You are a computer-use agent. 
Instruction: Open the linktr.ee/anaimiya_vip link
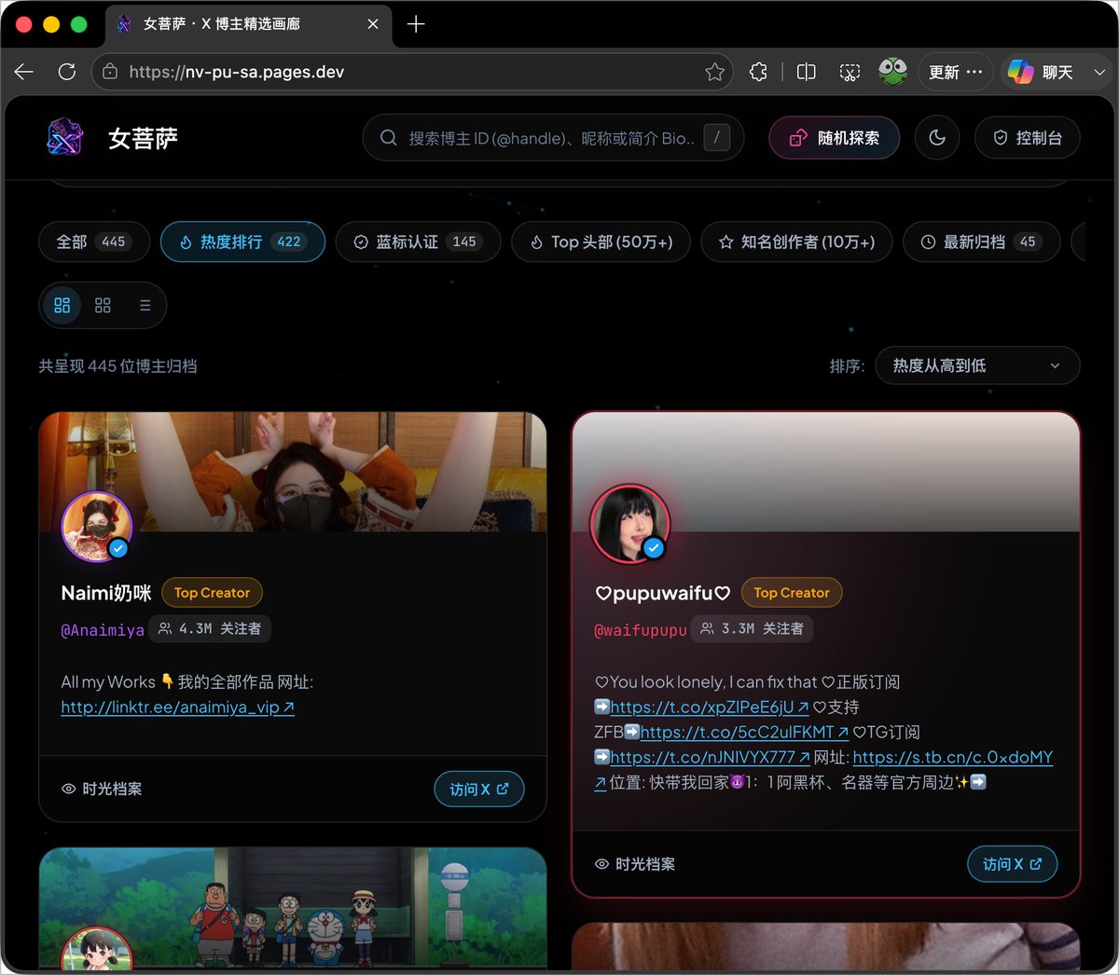[177, 707]
